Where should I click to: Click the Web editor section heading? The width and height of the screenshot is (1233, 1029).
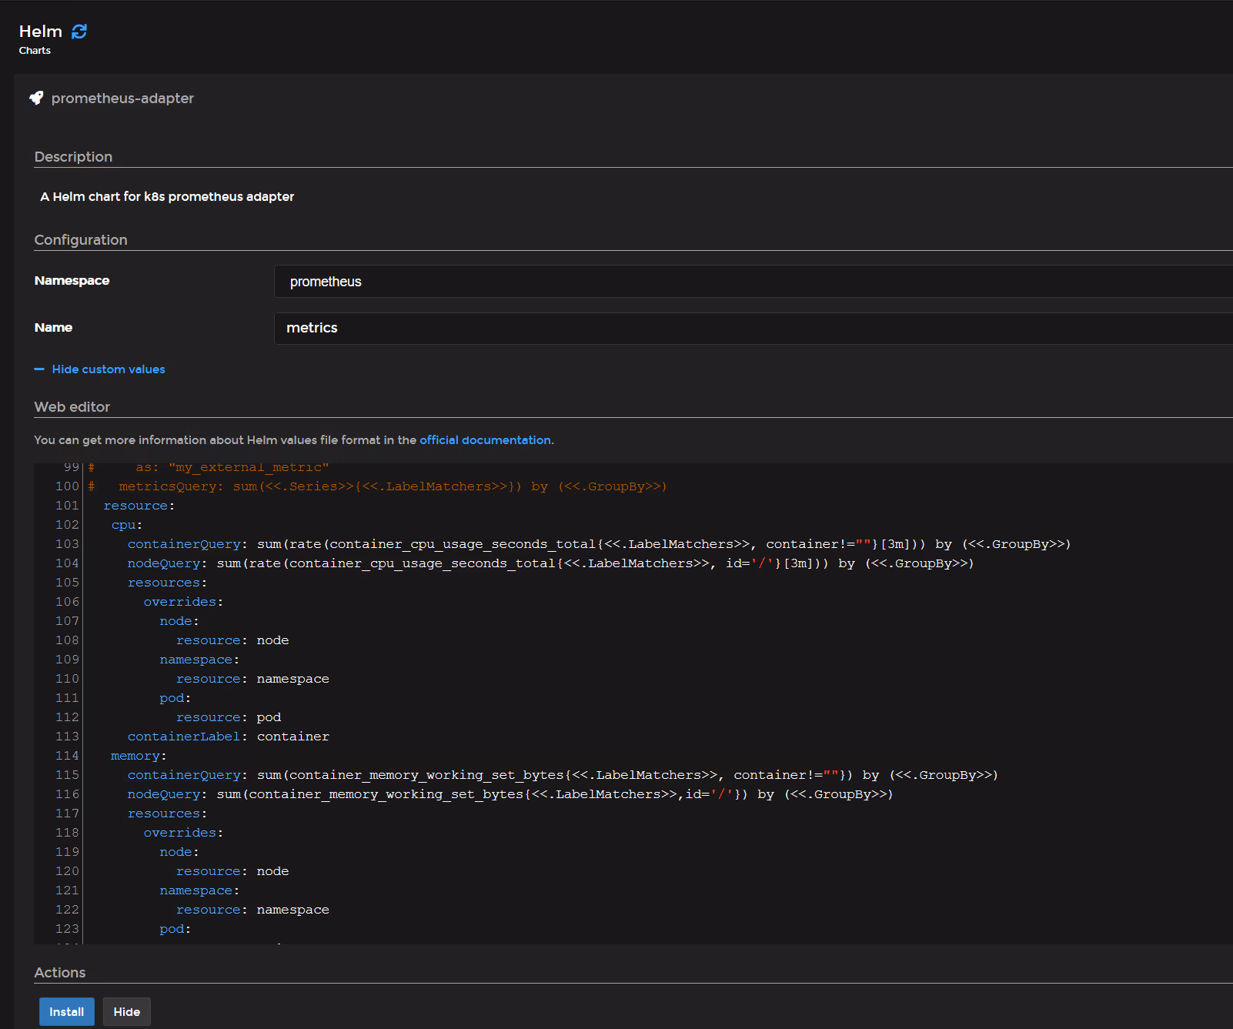tap(72, 407)
